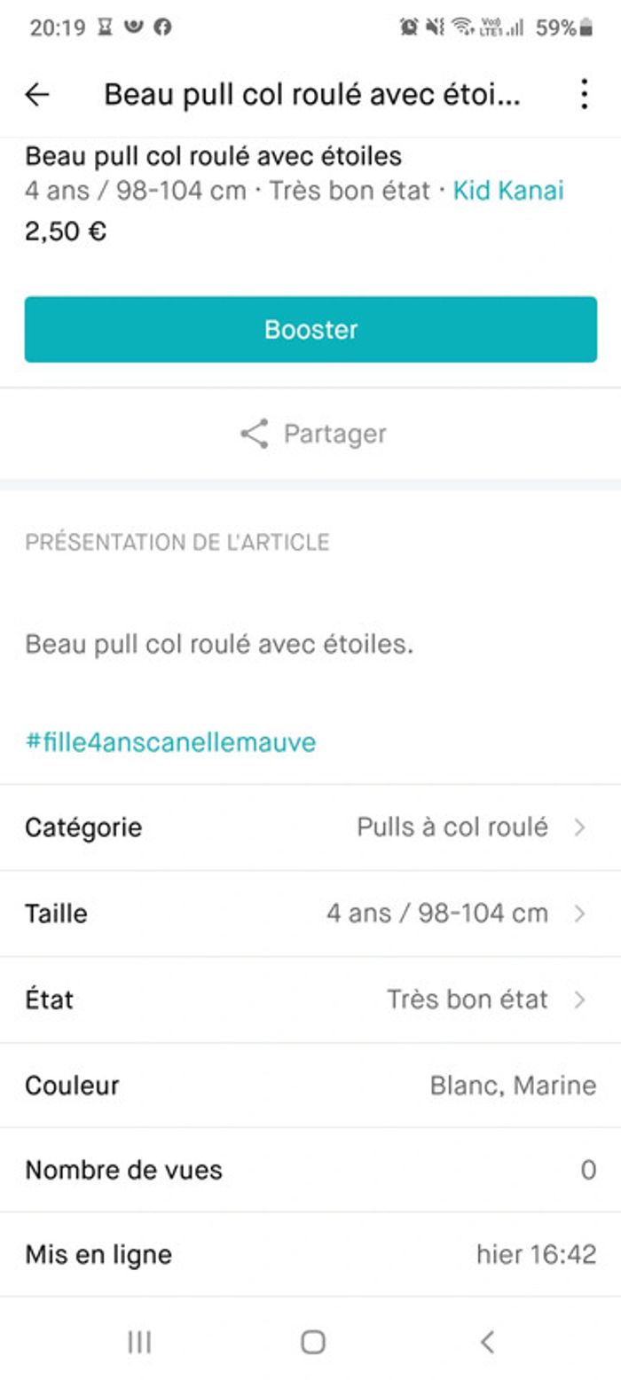Expand the État row chevron
The image size is (621, 1380).
click(579, 1000)
